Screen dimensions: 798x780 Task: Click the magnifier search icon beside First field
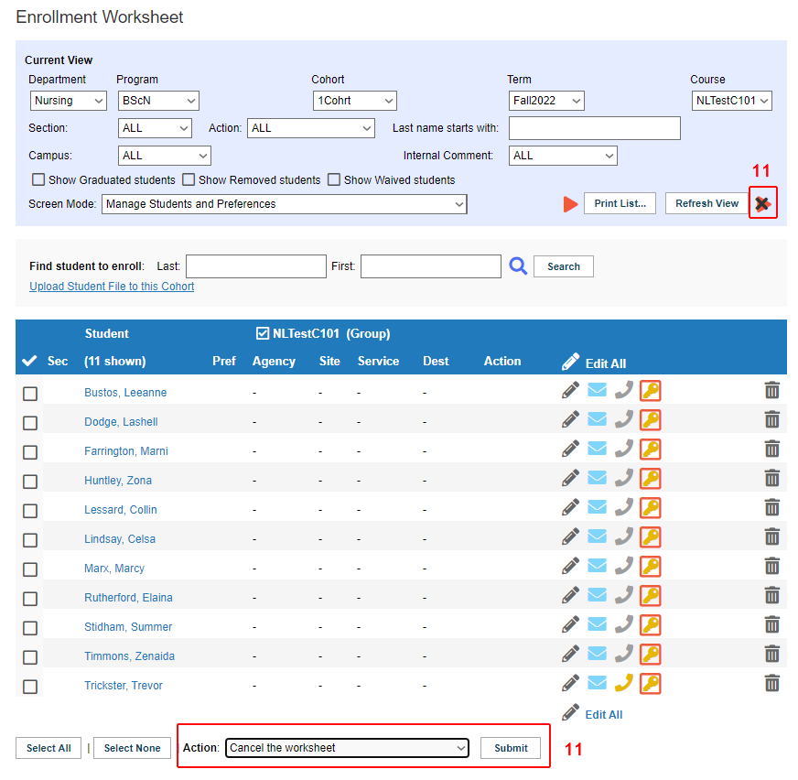pos(518,265)
